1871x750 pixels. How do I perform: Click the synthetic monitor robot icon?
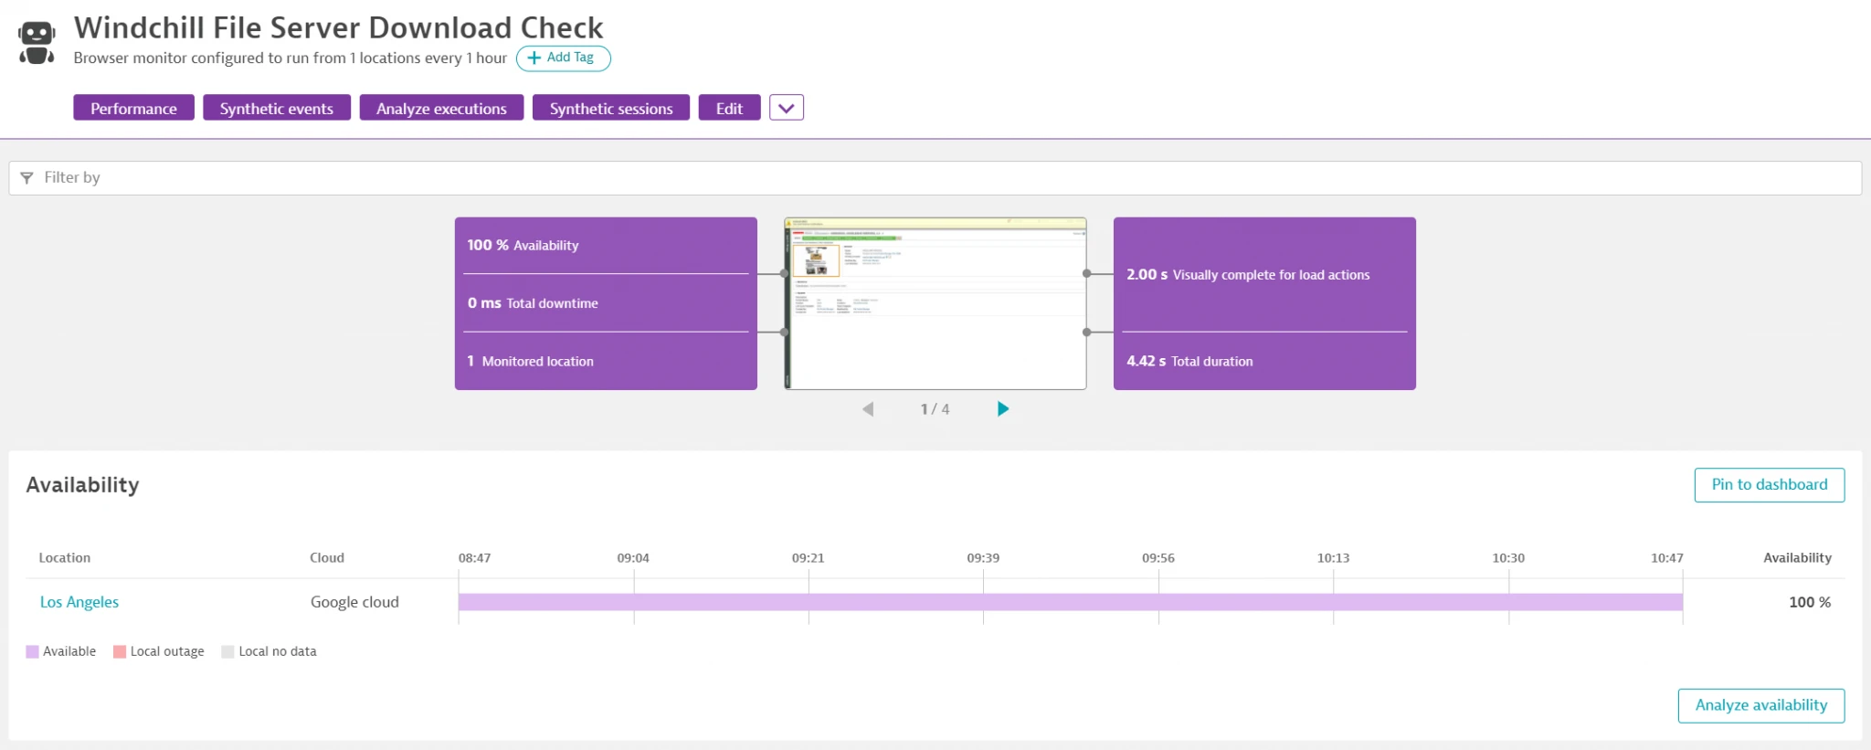(x=37, y=43)
